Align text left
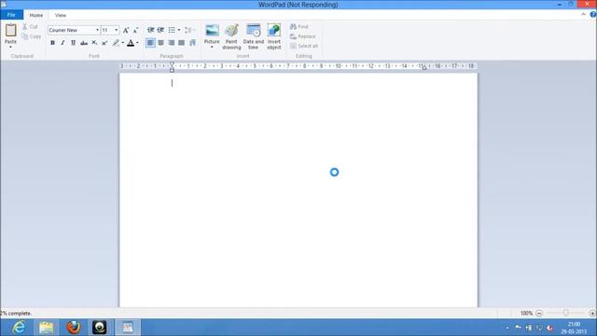This screenshot has width=597, height=336. click(x=150, y=43)
